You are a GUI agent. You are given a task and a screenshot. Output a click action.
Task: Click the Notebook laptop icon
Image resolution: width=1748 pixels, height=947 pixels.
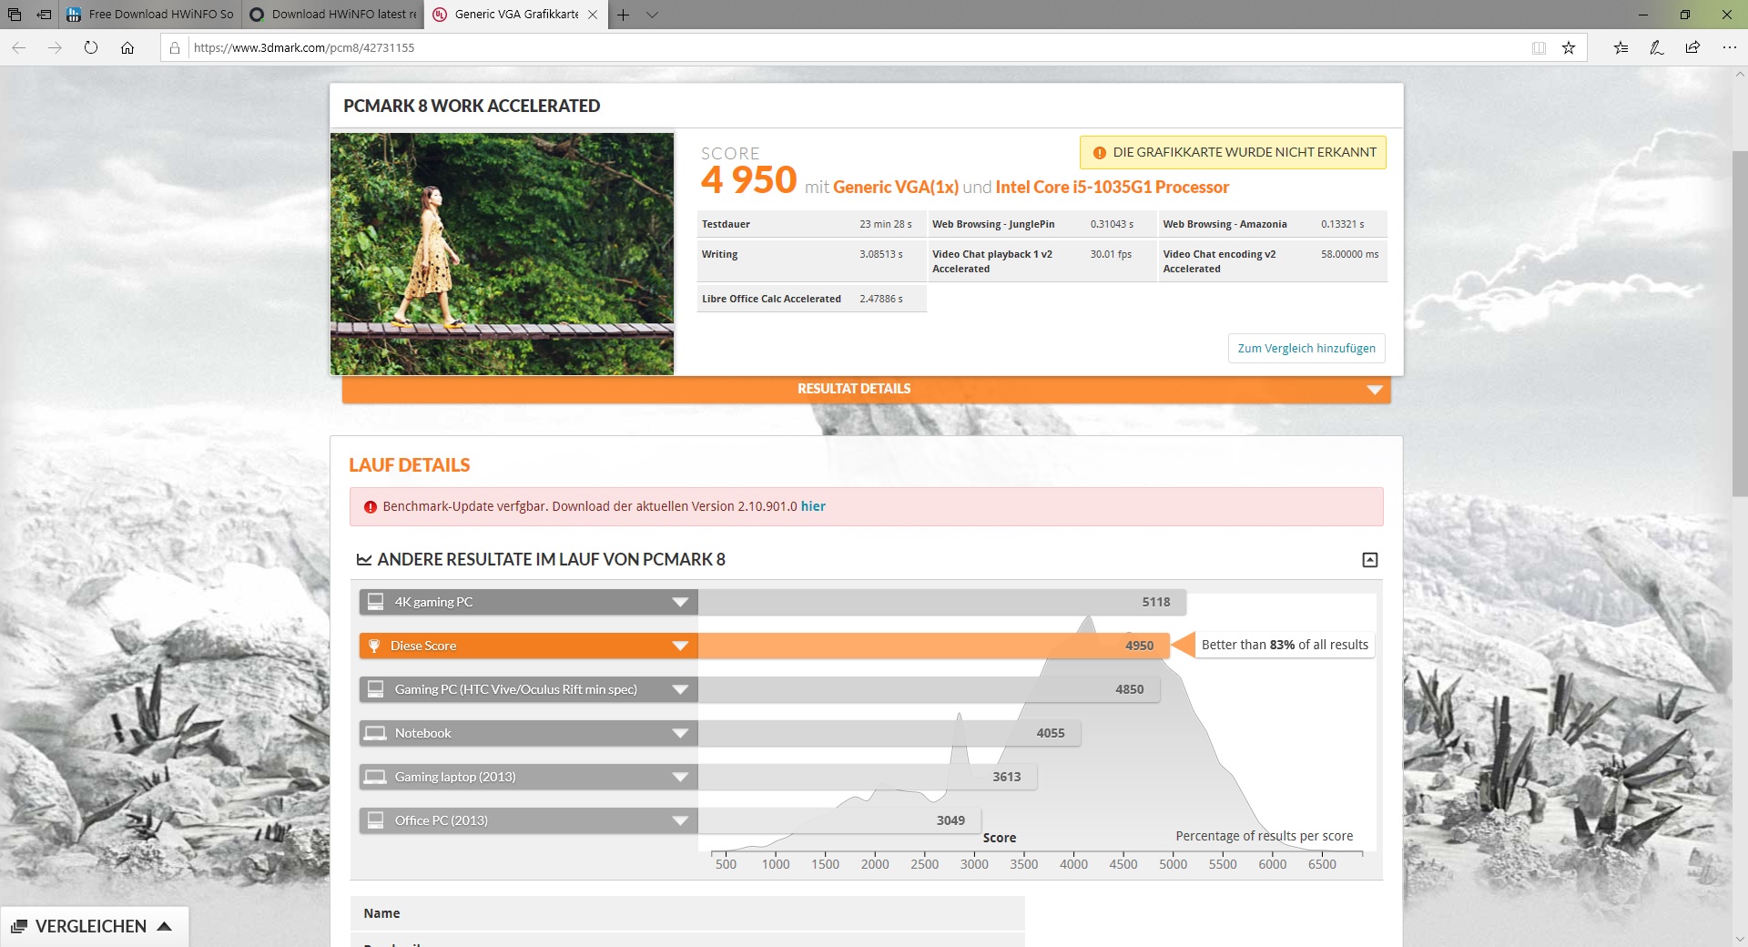click(x=375, y=733)
